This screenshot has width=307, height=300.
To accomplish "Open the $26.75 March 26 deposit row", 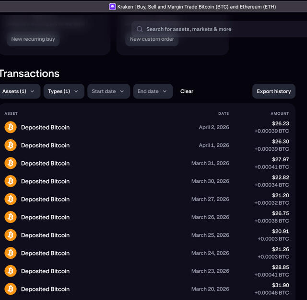I will 144,217.
